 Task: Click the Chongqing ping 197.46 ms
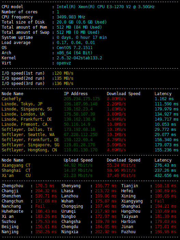tap(106, 206)
